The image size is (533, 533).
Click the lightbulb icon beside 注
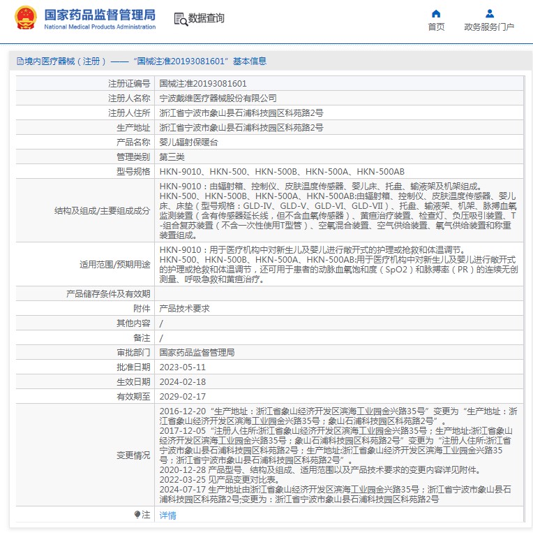pyautogui.click(x=137, y=514)
